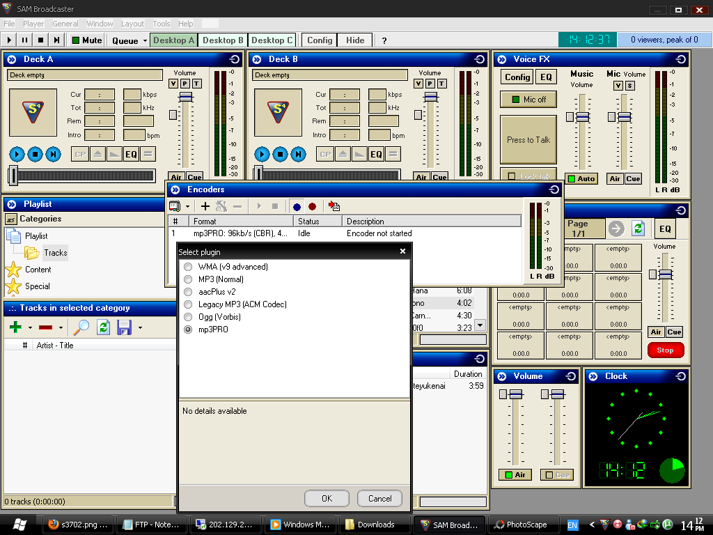Add tracks with green plus icon
Image resolution: width=713 pixels, height=535 pixels.
click(15, 327)
